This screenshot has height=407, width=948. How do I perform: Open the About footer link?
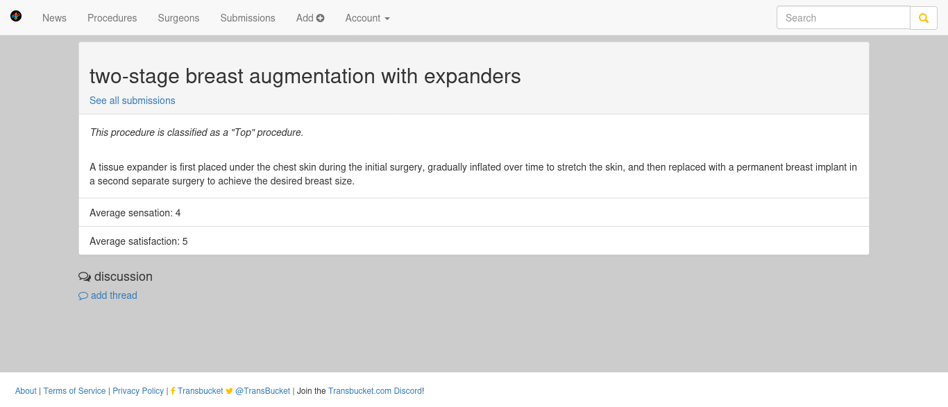click(x=26, y=391)
